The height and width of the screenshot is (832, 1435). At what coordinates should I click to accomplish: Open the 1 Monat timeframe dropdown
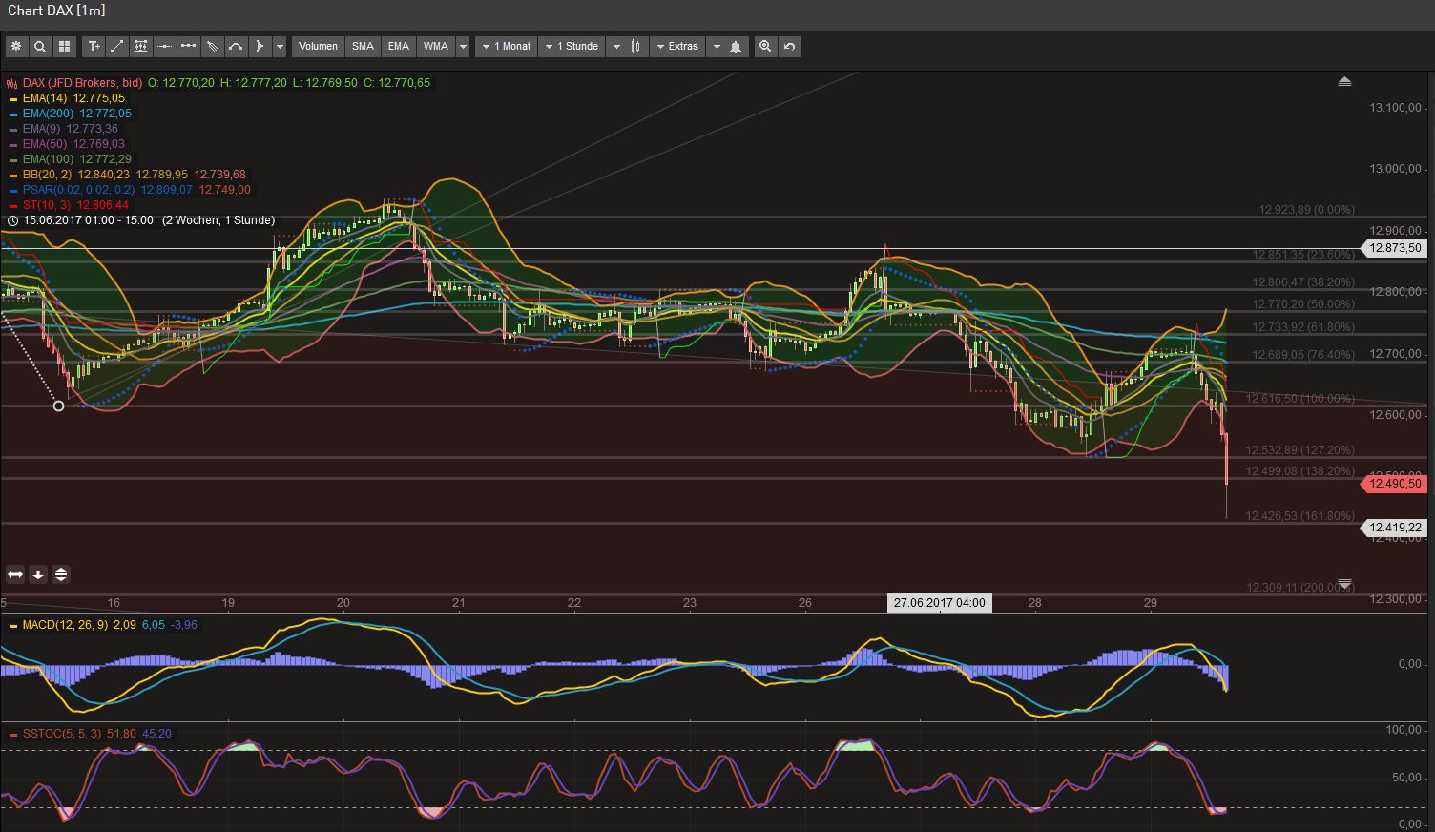pos(506,46)
